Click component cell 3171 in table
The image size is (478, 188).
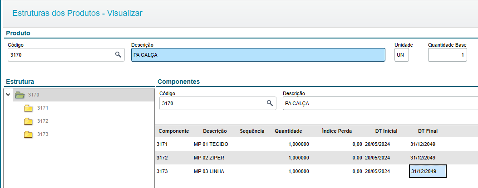(x=162, y=144)
